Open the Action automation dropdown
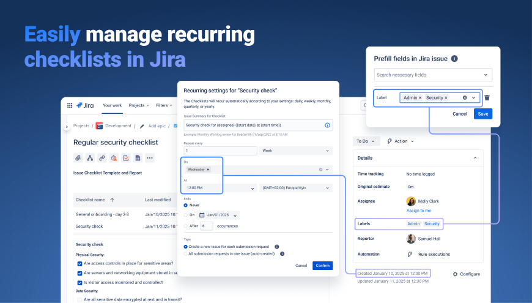Image resolution: width=532 pixels, height=303 pixels. (401, 141)
